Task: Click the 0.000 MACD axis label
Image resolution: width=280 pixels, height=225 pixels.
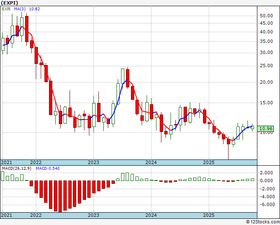Action: 266,180
